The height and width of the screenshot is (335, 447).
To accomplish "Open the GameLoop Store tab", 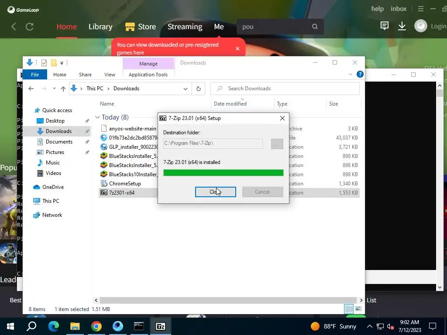I will click(x=141, y=27).
